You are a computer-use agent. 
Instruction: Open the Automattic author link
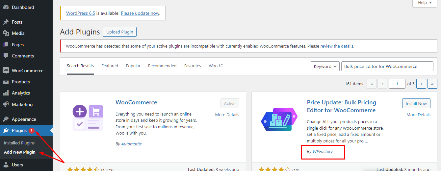pyautogui.click(x=131, y=144)
